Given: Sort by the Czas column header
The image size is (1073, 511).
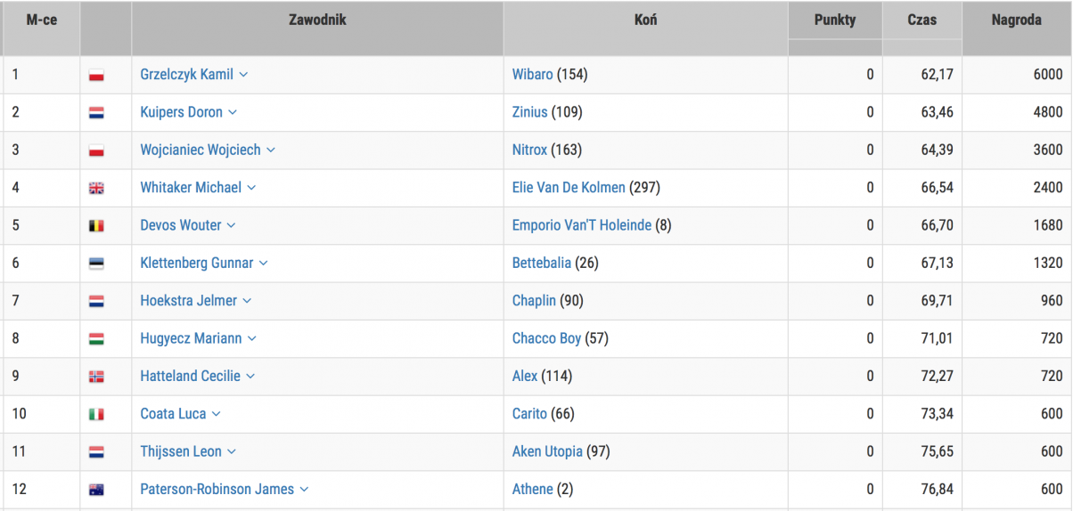Looking at the screenshot, I should tap(921, 20).
